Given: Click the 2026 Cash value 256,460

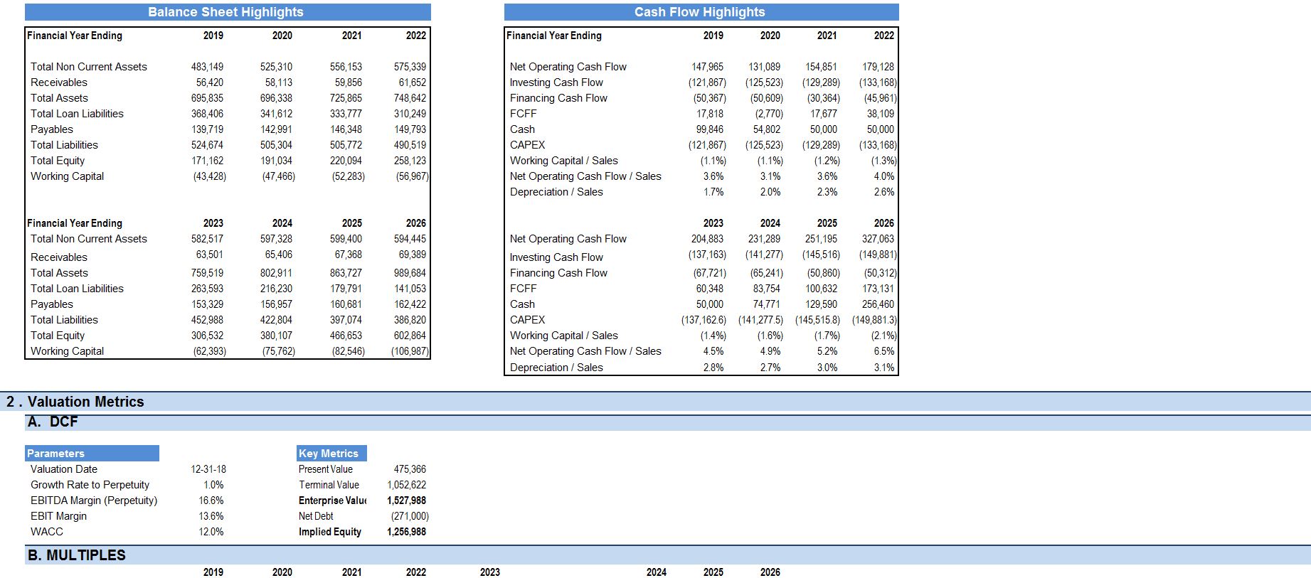Looking at the screenshot, I should pyautogui.click(x=878, y=304).
